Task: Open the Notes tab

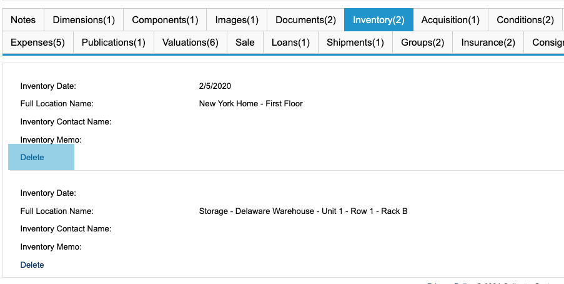Action: (23, 20)
